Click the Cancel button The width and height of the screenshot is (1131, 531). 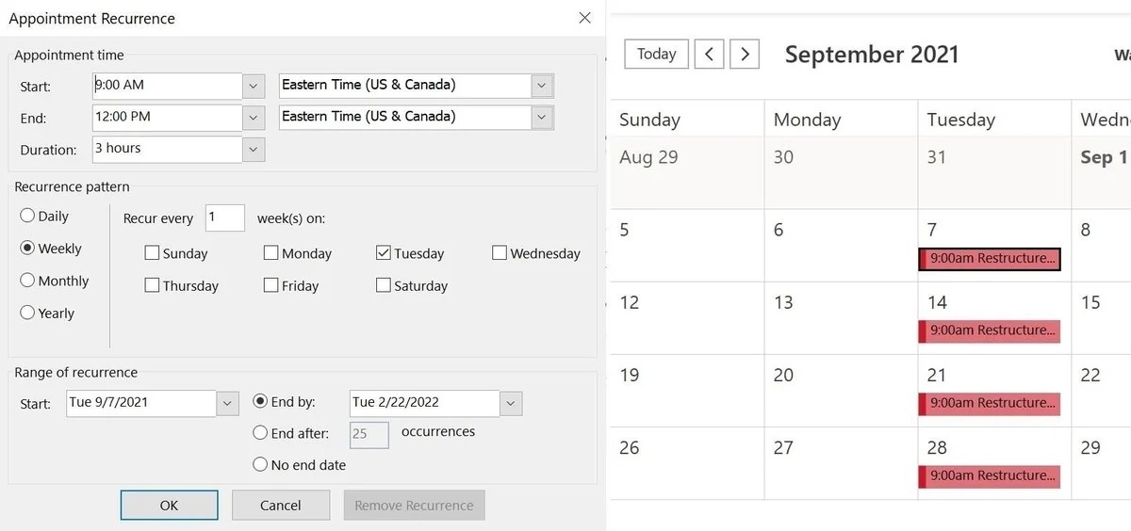tap(280, 506)
